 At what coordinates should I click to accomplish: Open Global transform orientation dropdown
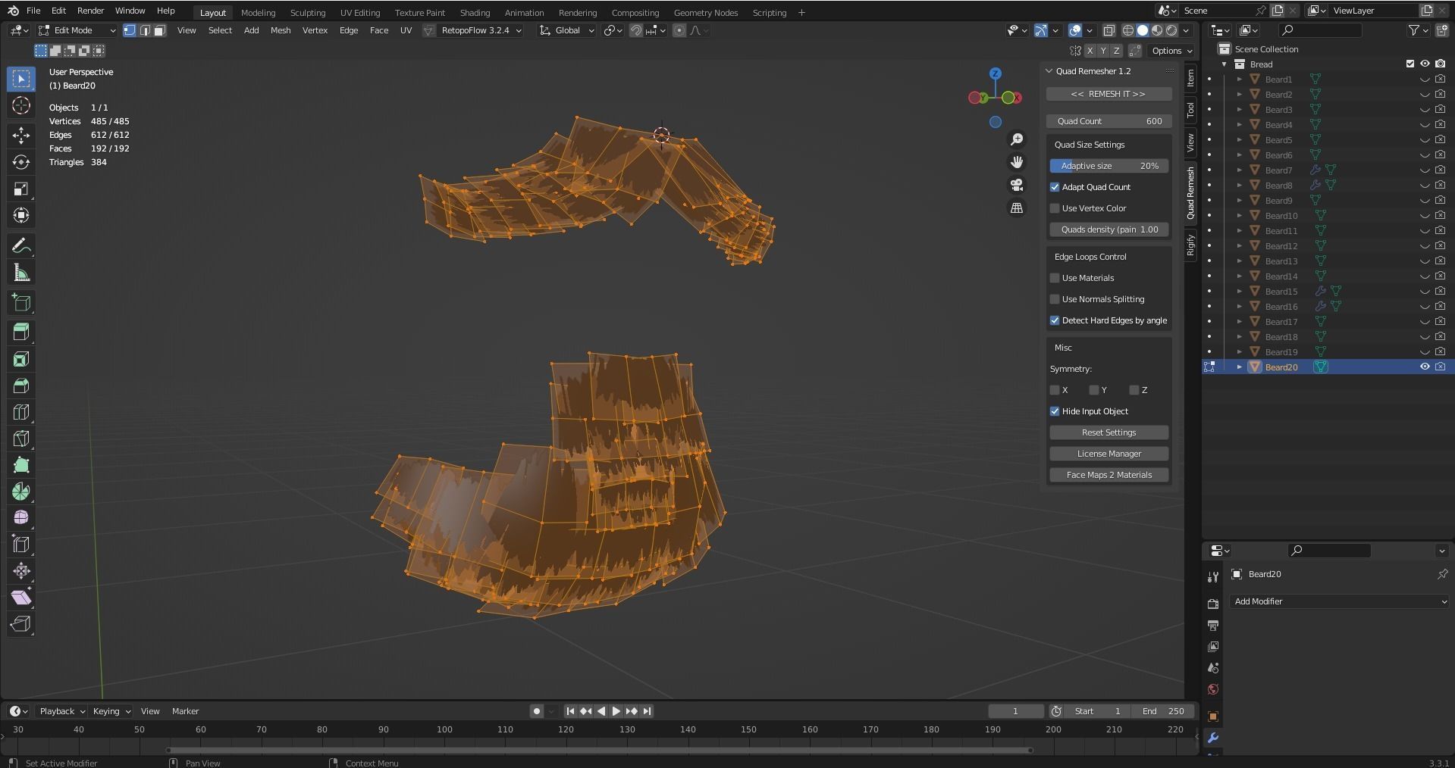click(567, 30)
